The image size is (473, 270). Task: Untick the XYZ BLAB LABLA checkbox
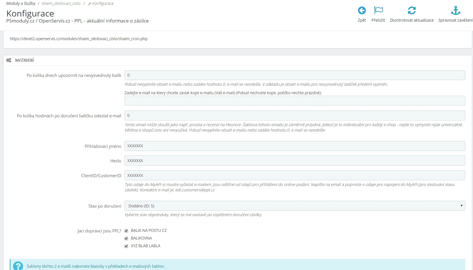click(126, 246)
